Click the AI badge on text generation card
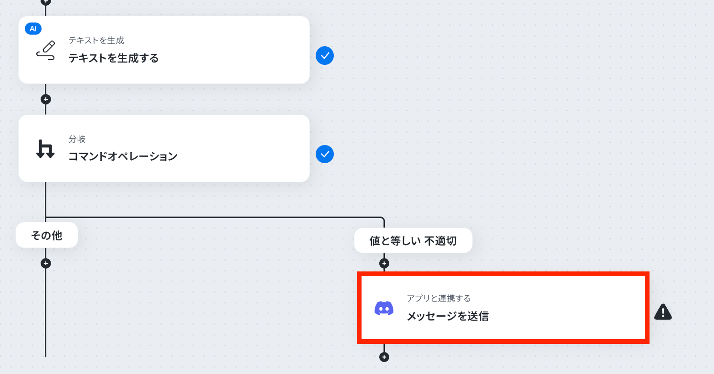Screen dimensions: 714x374 [33, 29]
